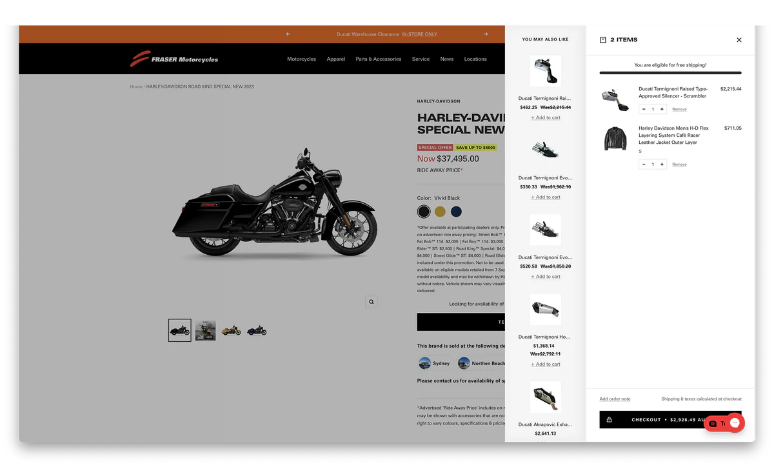Click the HARLEY-DAVIDSON brand label above the title
Viewport: 774px width, 467px height.
(439, 101)
